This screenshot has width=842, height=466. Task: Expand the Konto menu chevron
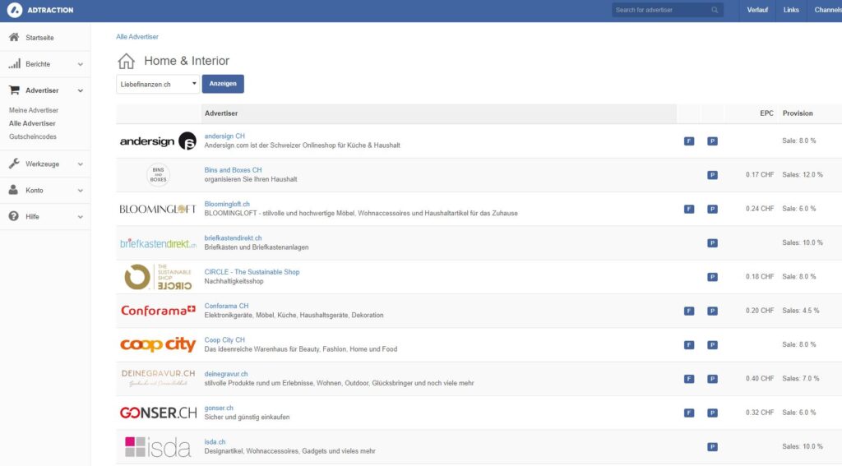click(x=80, y=190)
